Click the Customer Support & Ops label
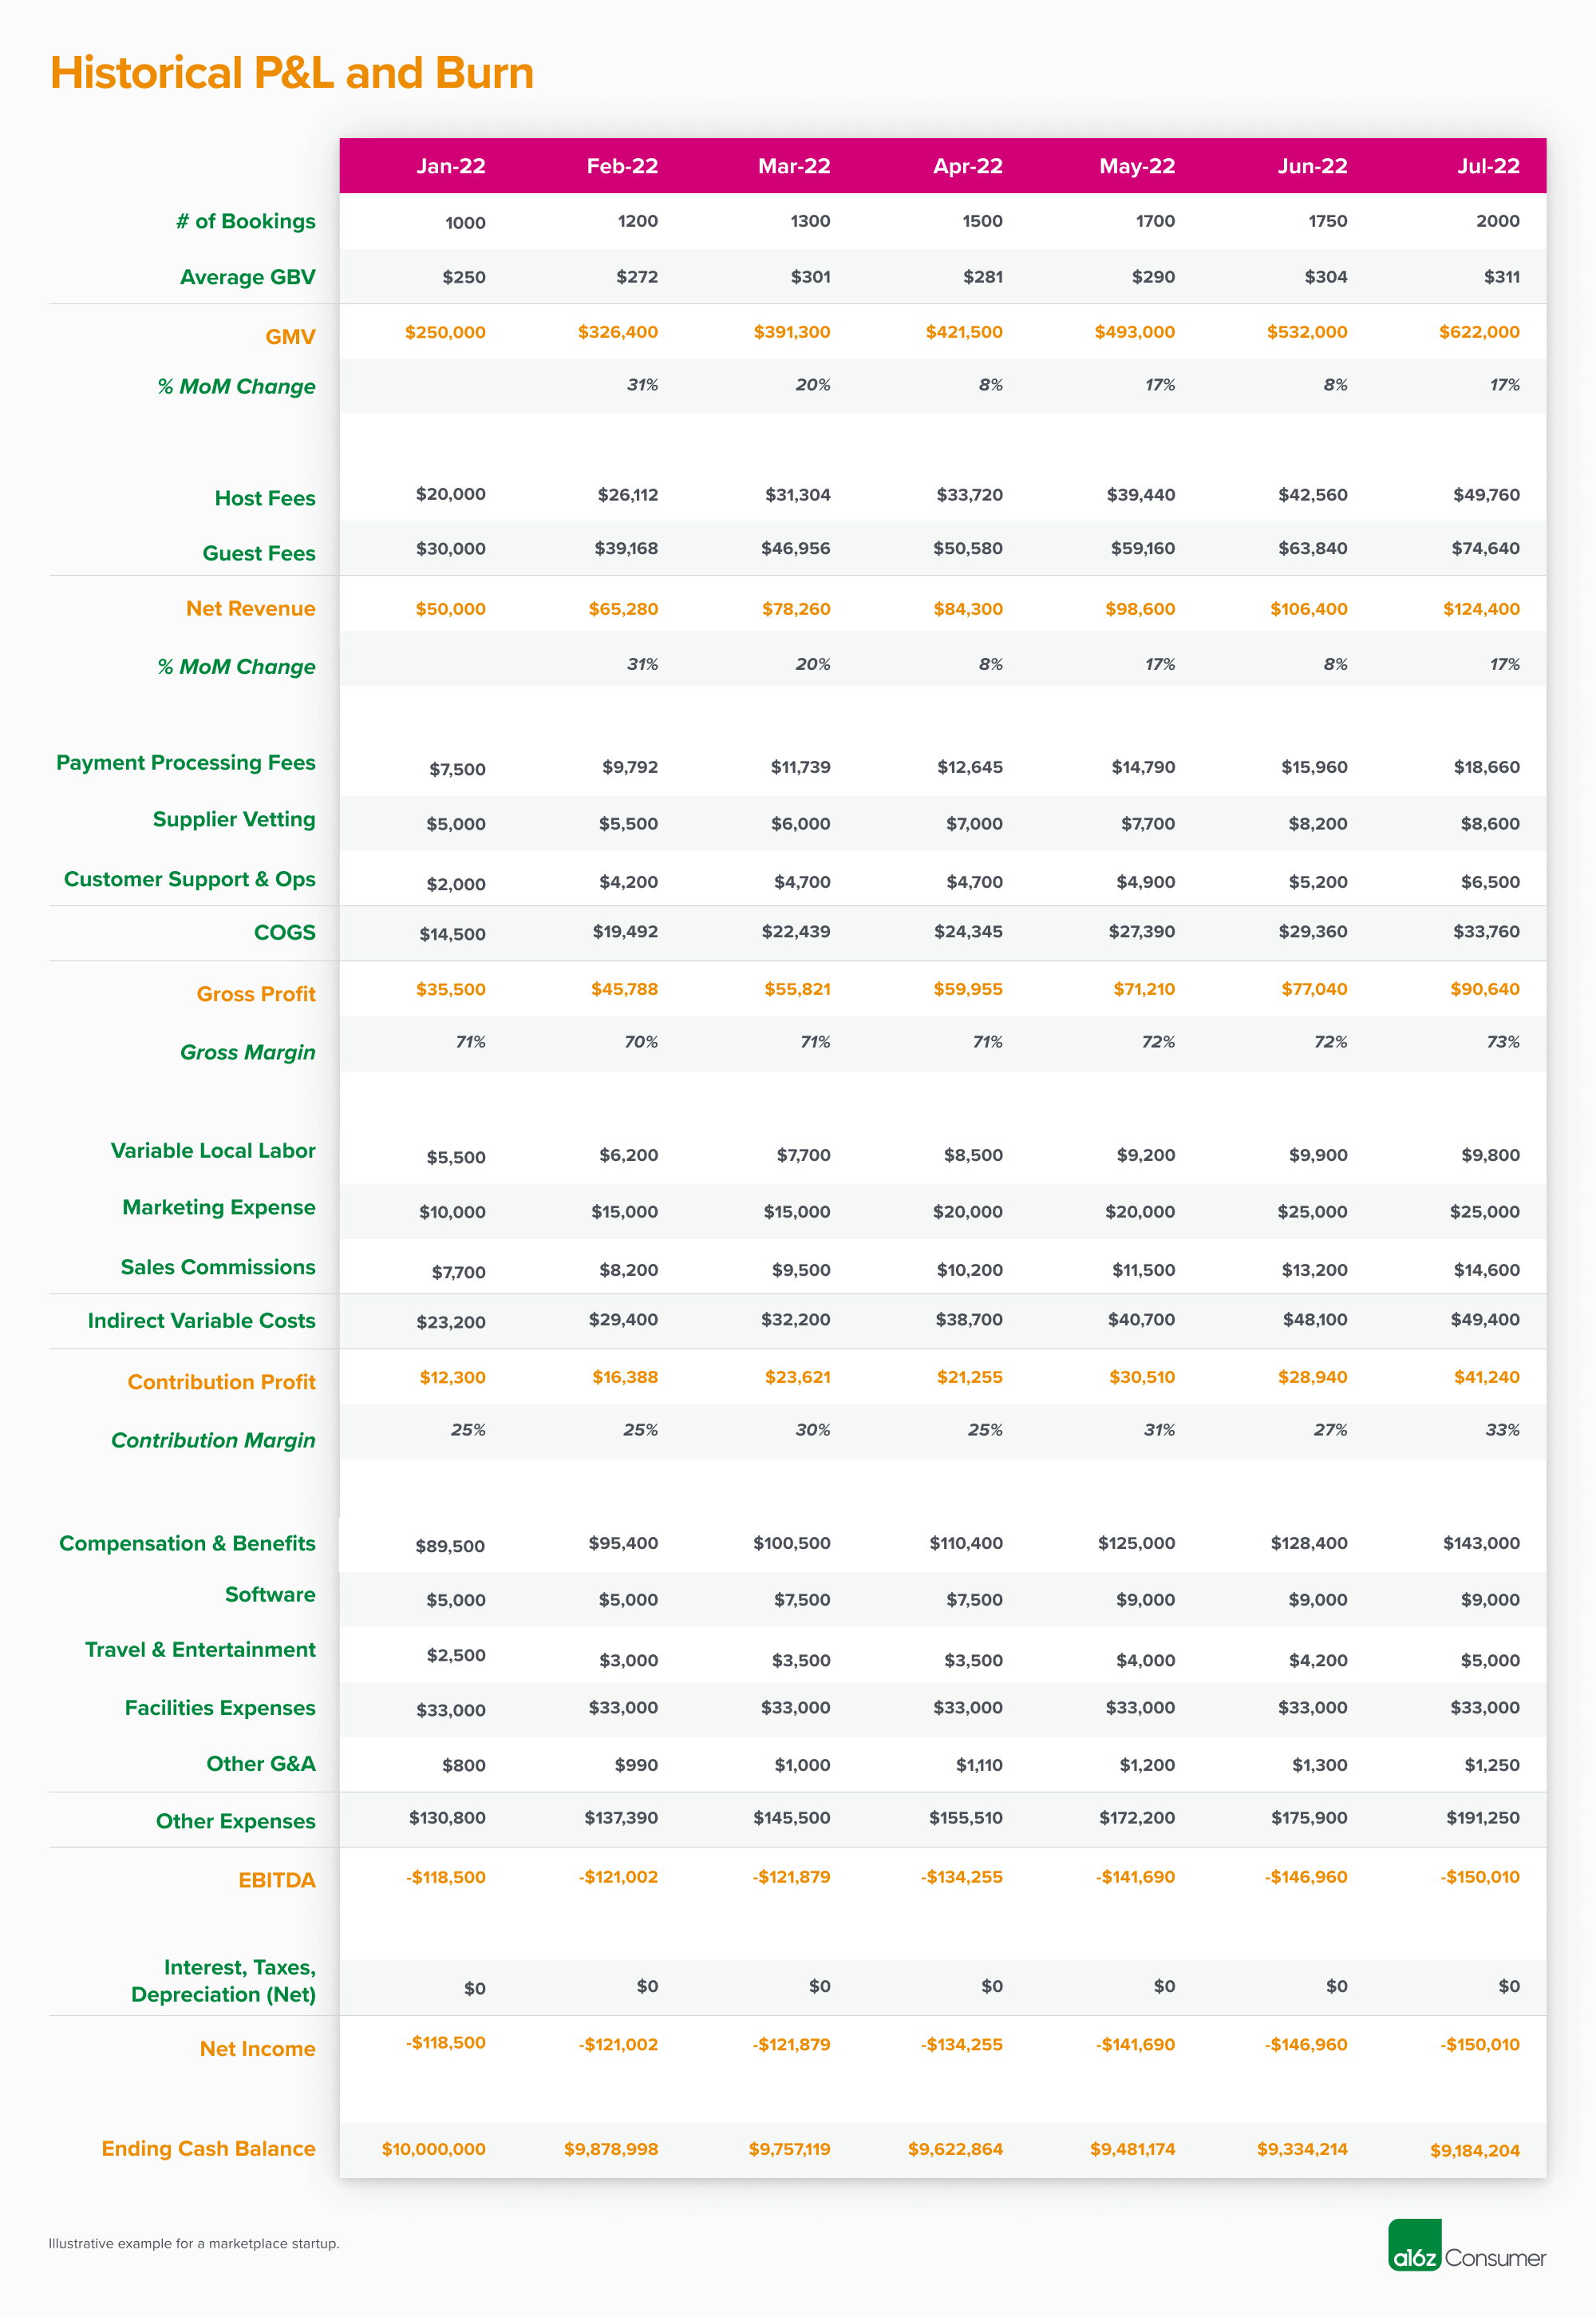The width and height of the screenshot is (1596, 2317). click(190, 879)
